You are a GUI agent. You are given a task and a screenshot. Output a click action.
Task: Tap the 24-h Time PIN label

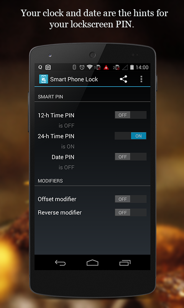56,136
